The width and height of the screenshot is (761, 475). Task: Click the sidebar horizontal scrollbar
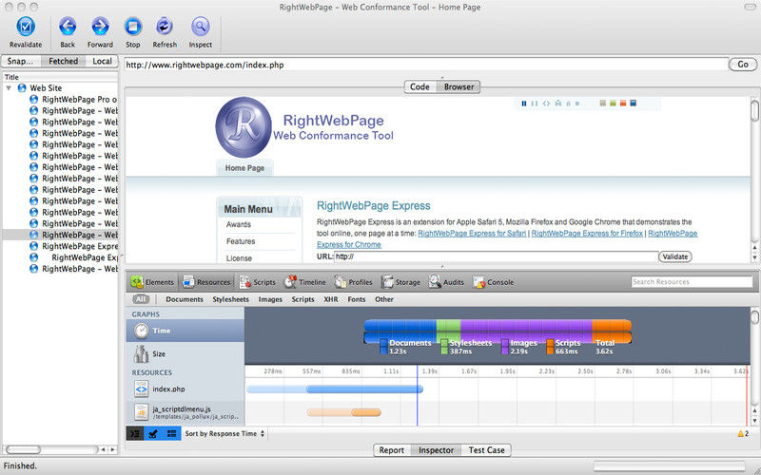[x=51, y=449]
